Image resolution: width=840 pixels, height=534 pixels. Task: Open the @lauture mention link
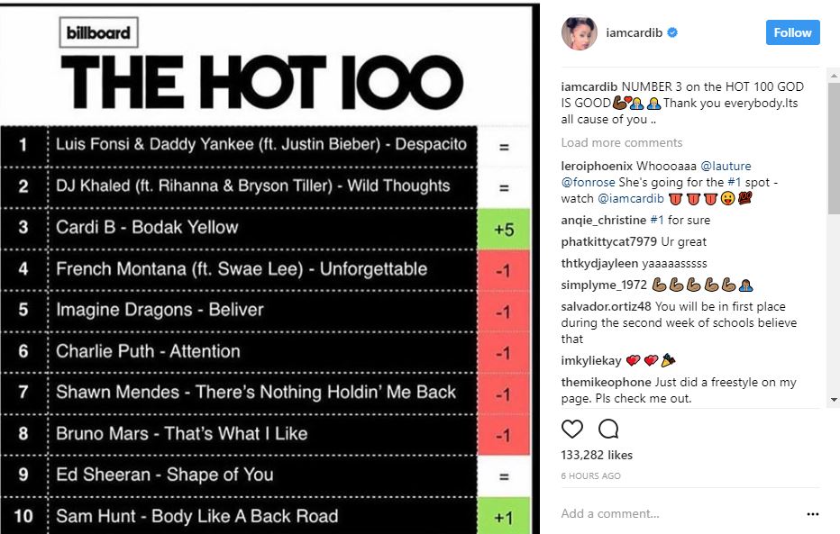click(726, 166)
